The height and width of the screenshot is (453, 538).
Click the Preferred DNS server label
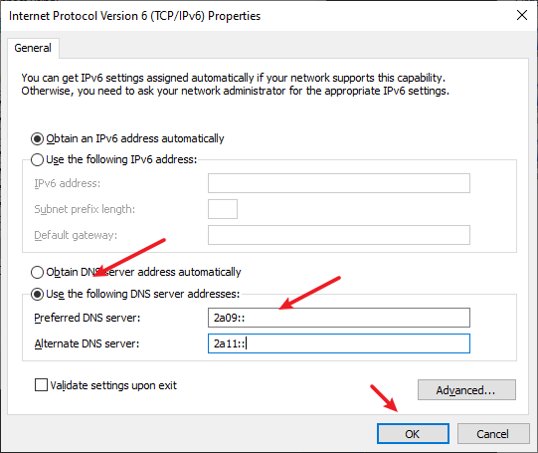coord(88,318)
